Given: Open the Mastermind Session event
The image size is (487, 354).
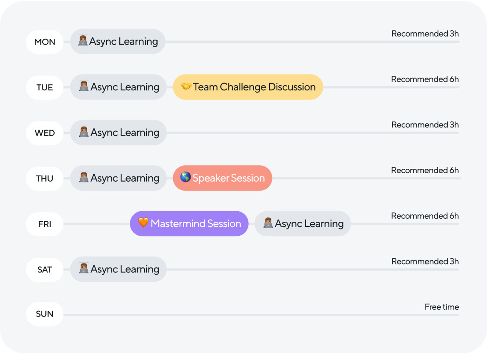Looking at the screenshot, I should click(189, 224).
